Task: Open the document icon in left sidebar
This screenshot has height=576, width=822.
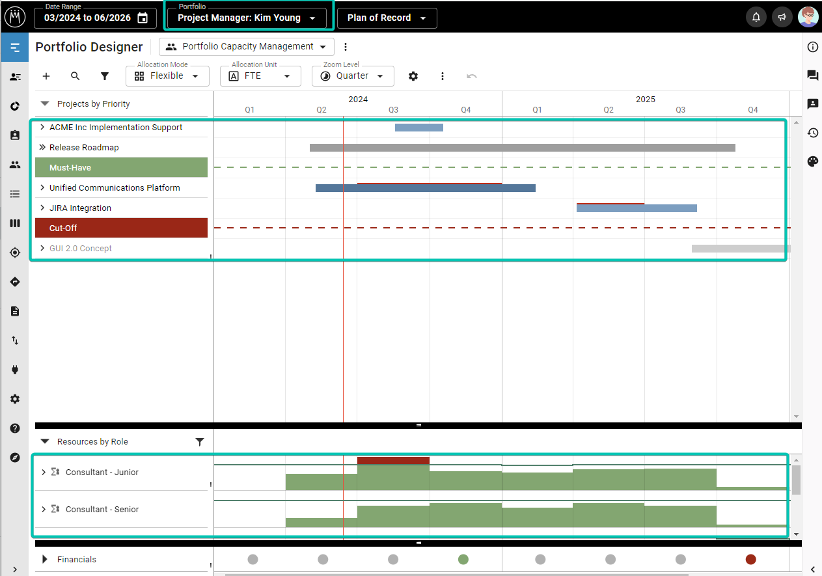Action: click(x=14, y=311)
